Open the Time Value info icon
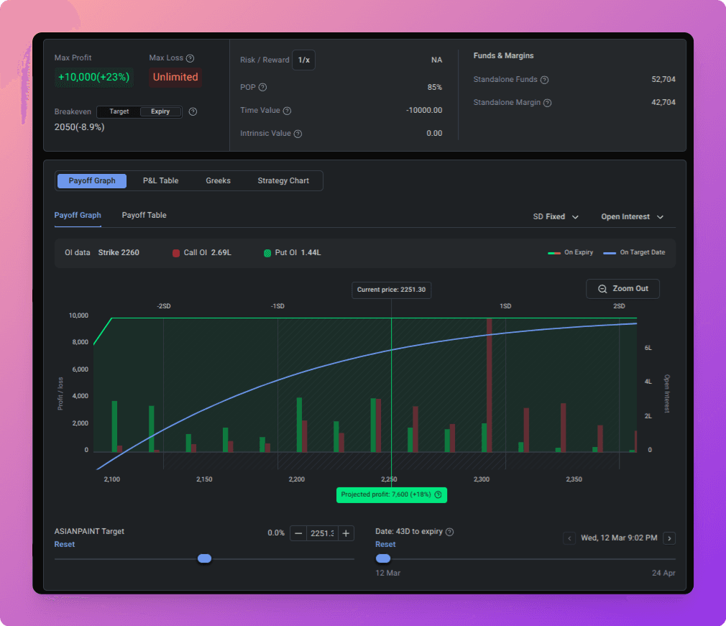Image resolution: width=726 pixels, height=626 pixels. [287, 111]
